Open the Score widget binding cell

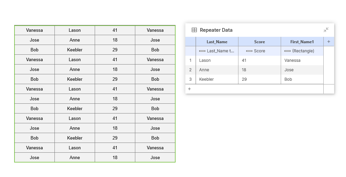point(259,51)
